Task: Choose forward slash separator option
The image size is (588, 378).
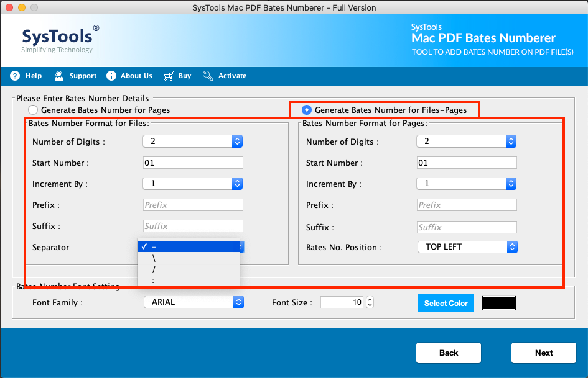Action: (x=189, y=269)
